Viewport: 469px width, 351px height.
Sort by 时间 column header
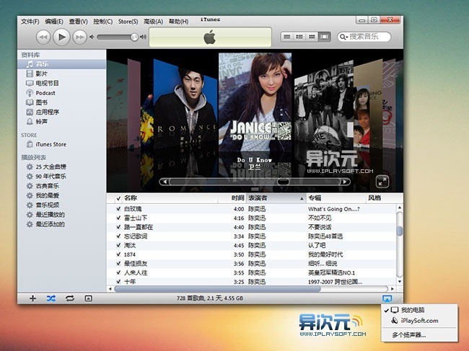[232, 198]
